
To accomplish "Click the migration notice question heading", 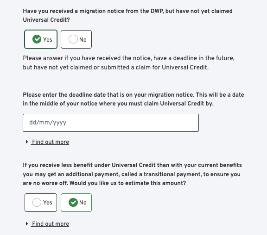I will pyautogui.click(x=128, y=15).
